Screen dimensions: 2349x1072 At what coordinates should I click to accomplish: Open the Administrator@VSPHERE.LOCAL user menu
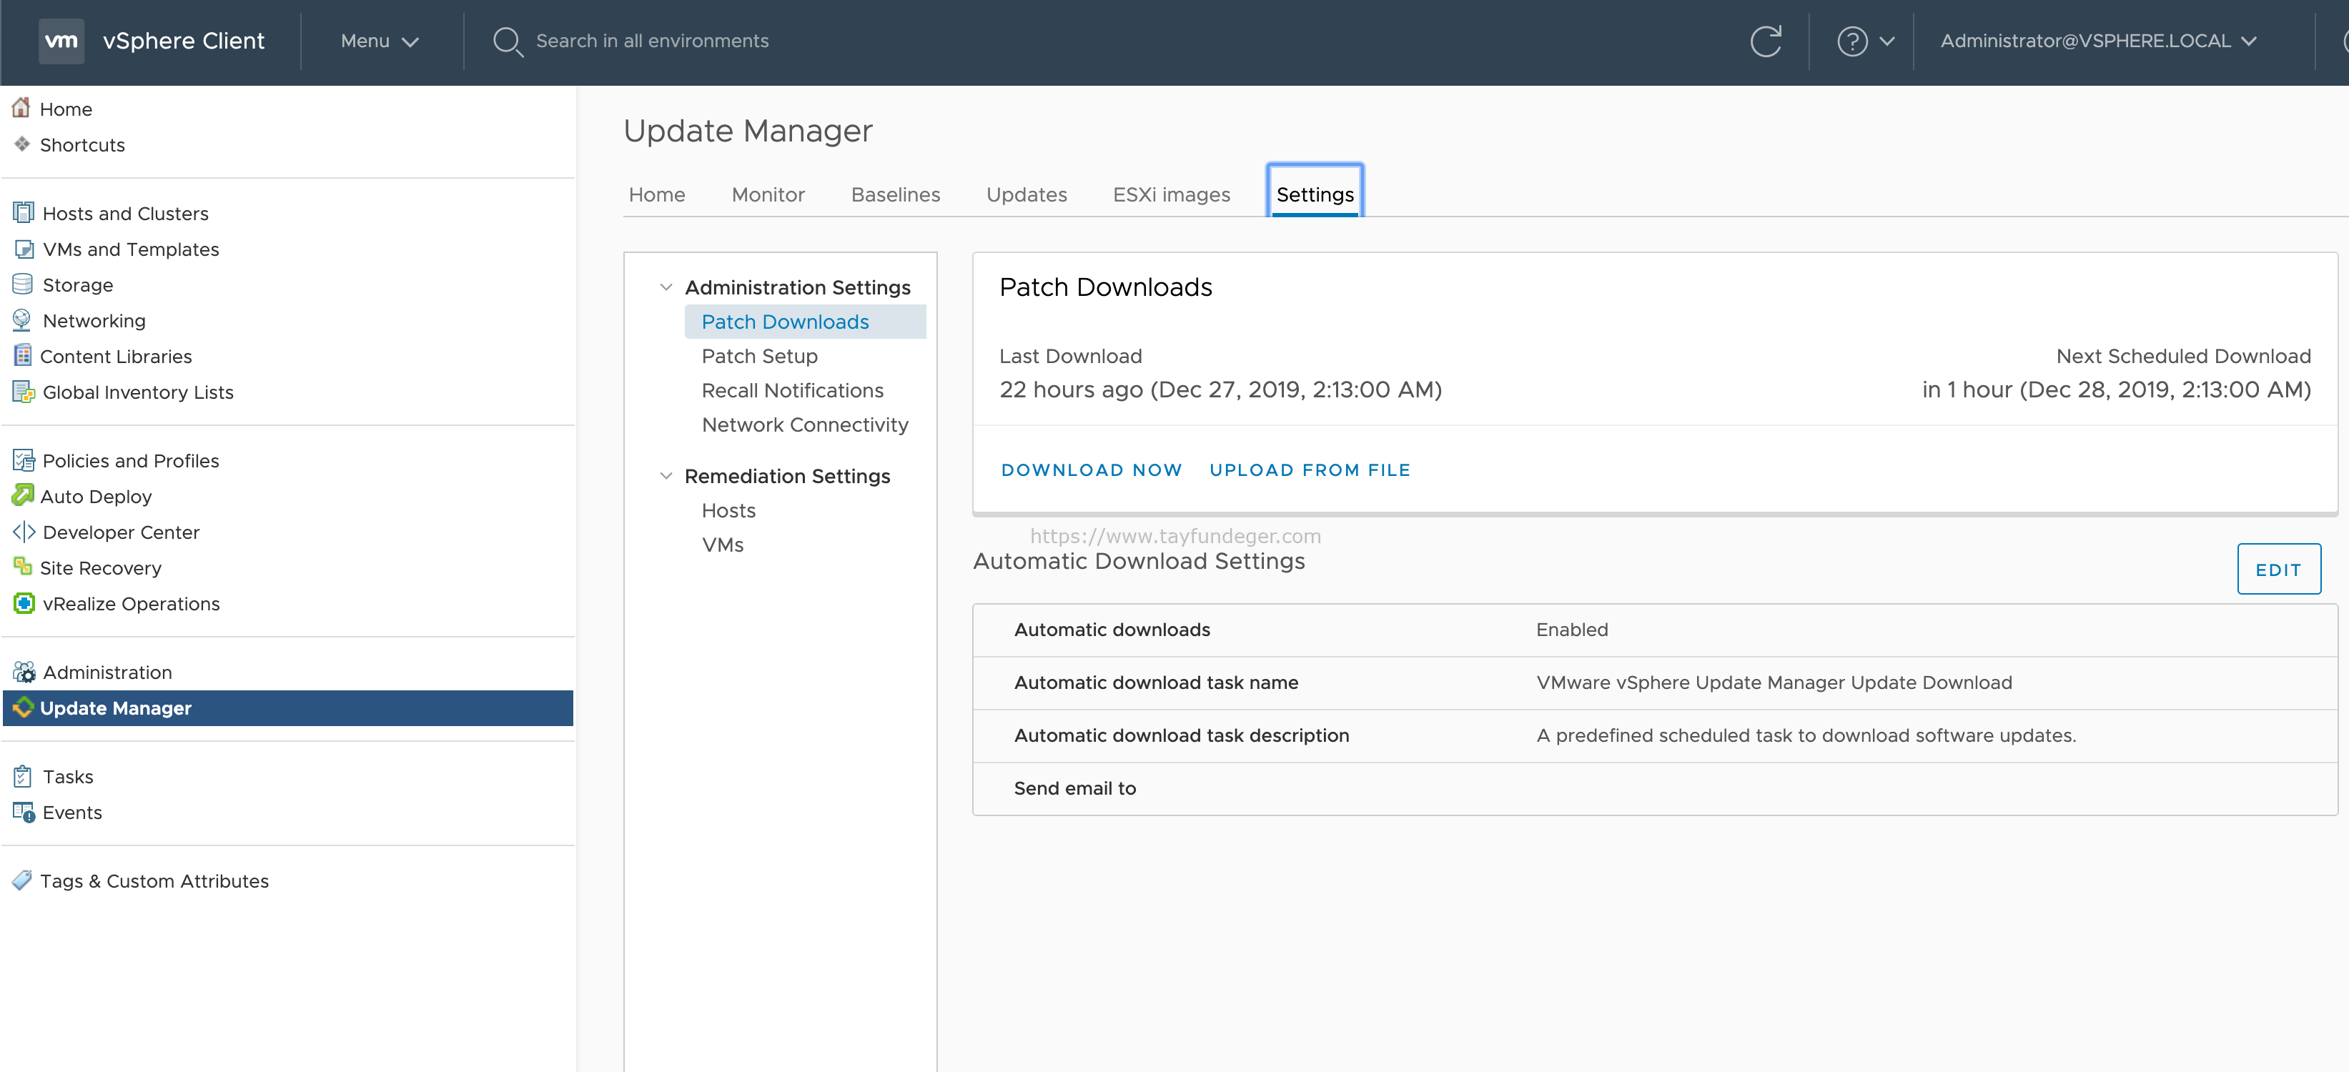click(x=2097, y=41)
